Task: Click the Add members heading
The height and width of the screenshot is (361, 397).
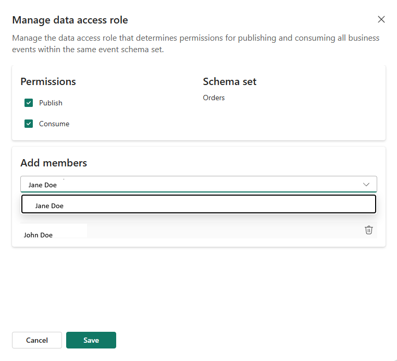Action: [54, 163]
